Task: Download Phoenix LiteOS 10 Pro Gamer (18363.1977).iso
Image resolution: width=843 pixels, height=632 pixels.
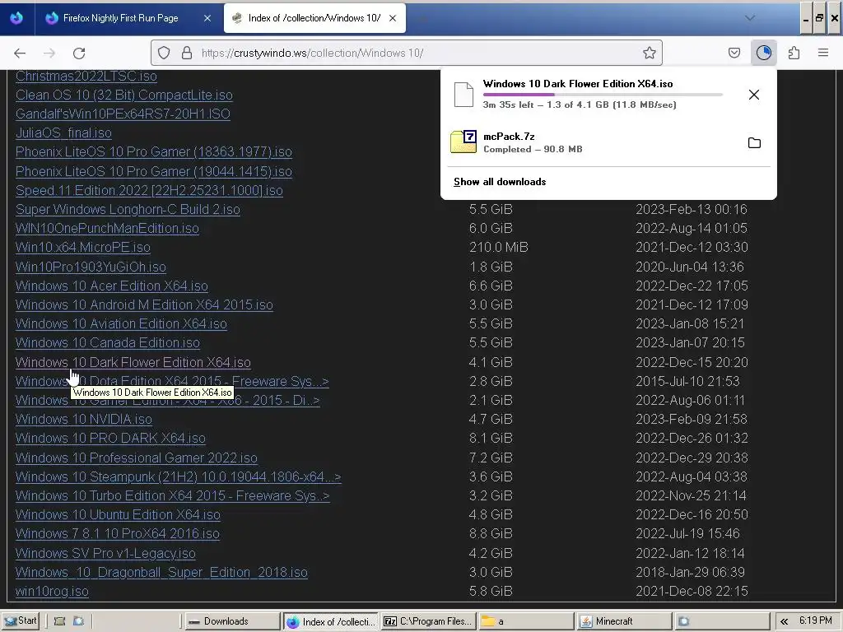Action: tap(154, 152)
